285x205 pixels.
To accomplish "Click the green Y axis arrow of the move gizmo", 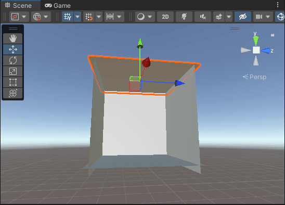I will [140, 43].
